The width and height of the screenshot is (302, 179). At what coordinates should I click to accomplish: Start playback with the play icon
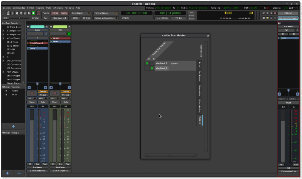coord(29,13)
